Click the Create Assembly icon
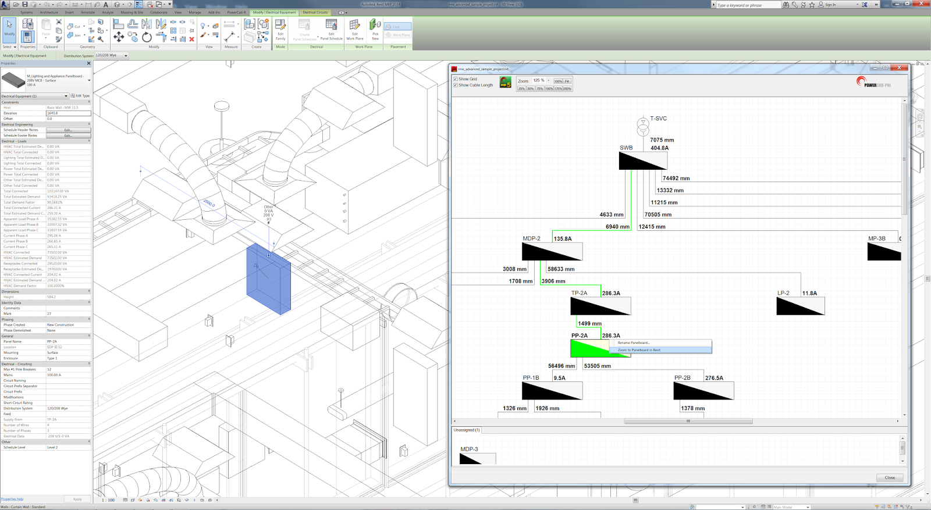This screenshot has width=931, height=510. coord(250,23)
